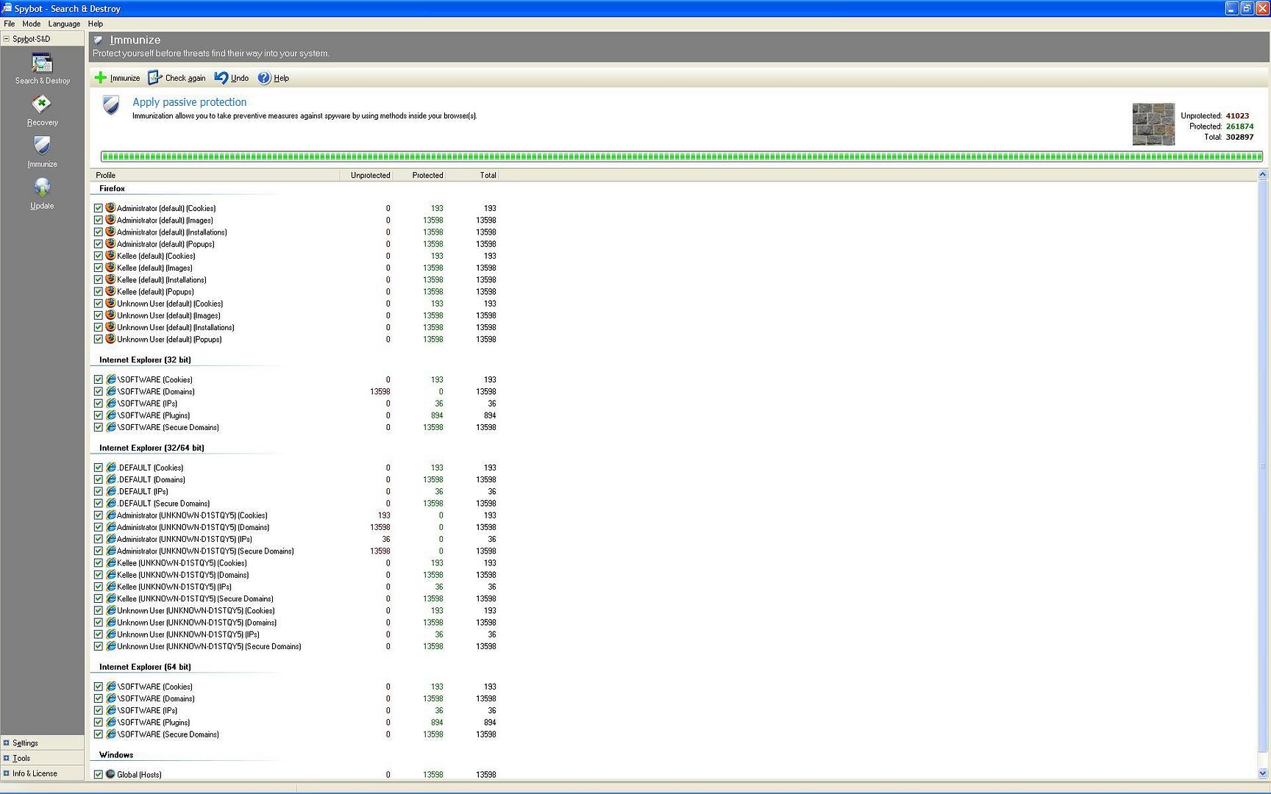Select the Internet Explorer (64 bit) heading
Image resolution: width=1271 pixels, height=794 pixels.
pos(145,667)
